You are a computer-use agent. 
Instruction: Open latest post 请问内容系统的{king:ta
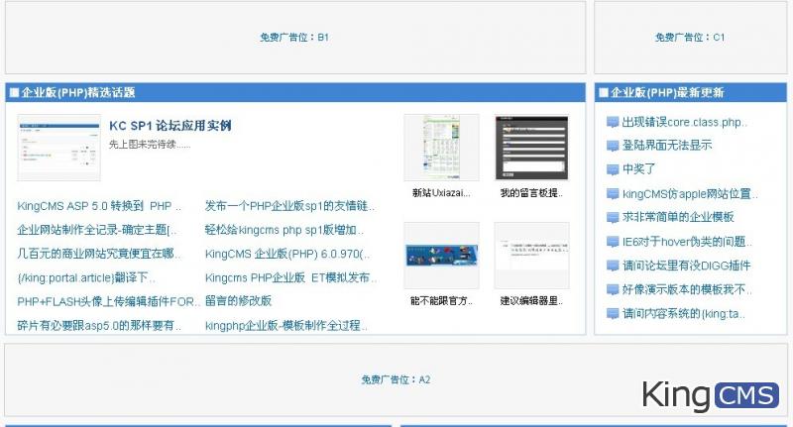(x=684, y=314)
